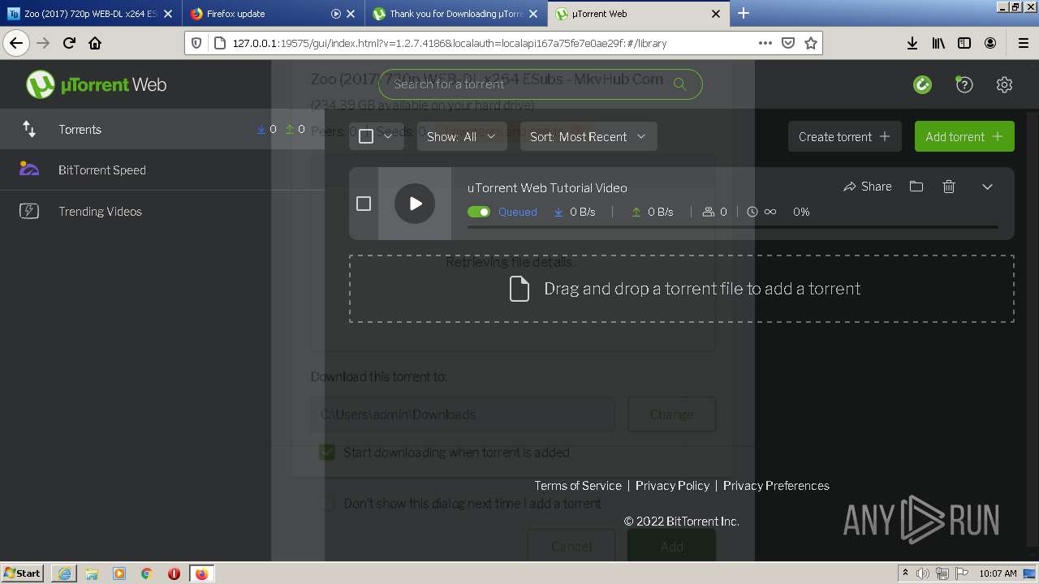Expand the Tutorial Video torrent details chevron
This screenshot has height=584, width=1039.
coord(987,187)
